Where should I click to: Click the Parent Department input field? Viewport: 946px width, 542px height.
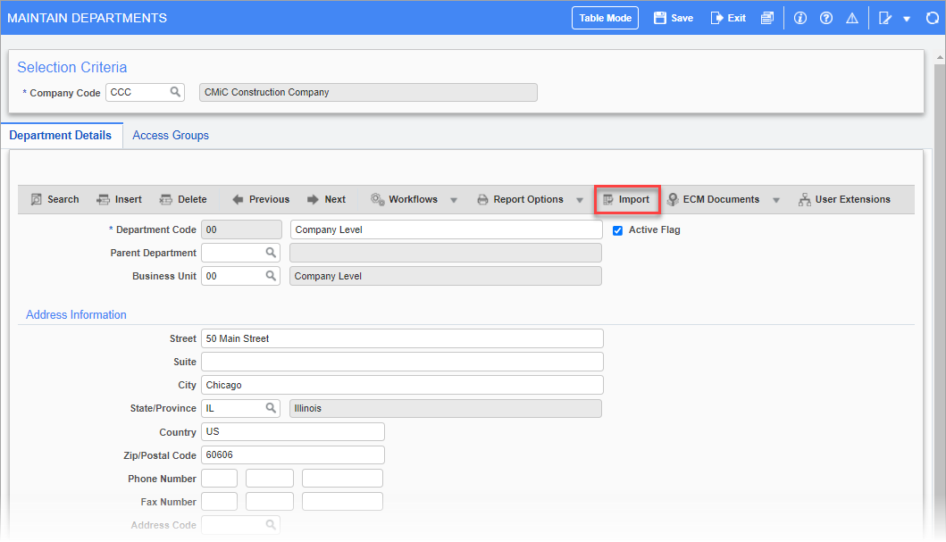click(240, 253)
